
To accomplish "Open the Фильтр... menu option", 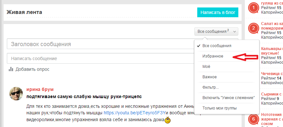I will pyautogui.click(x=211, y=87).
